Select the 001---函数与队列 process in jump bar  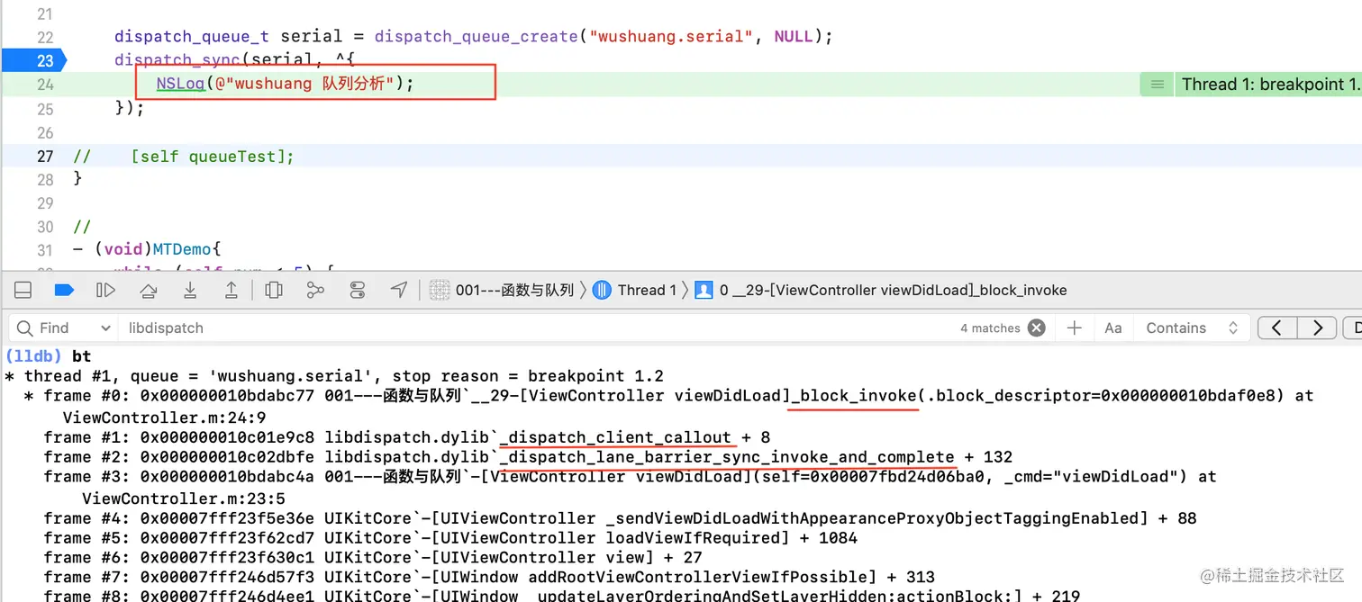[503, 290]
